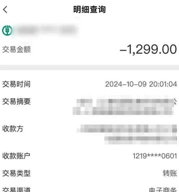
Task: Select the -1,299.00 amount value
Action: 148,49
